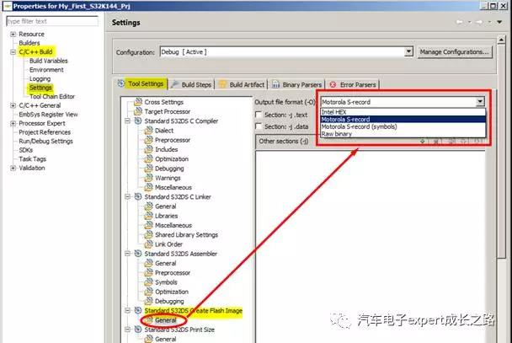The width and height of the screenshot is (512, 343).
Task: Toggle the Section: -j .data checkbox
Action: (259, 126)
